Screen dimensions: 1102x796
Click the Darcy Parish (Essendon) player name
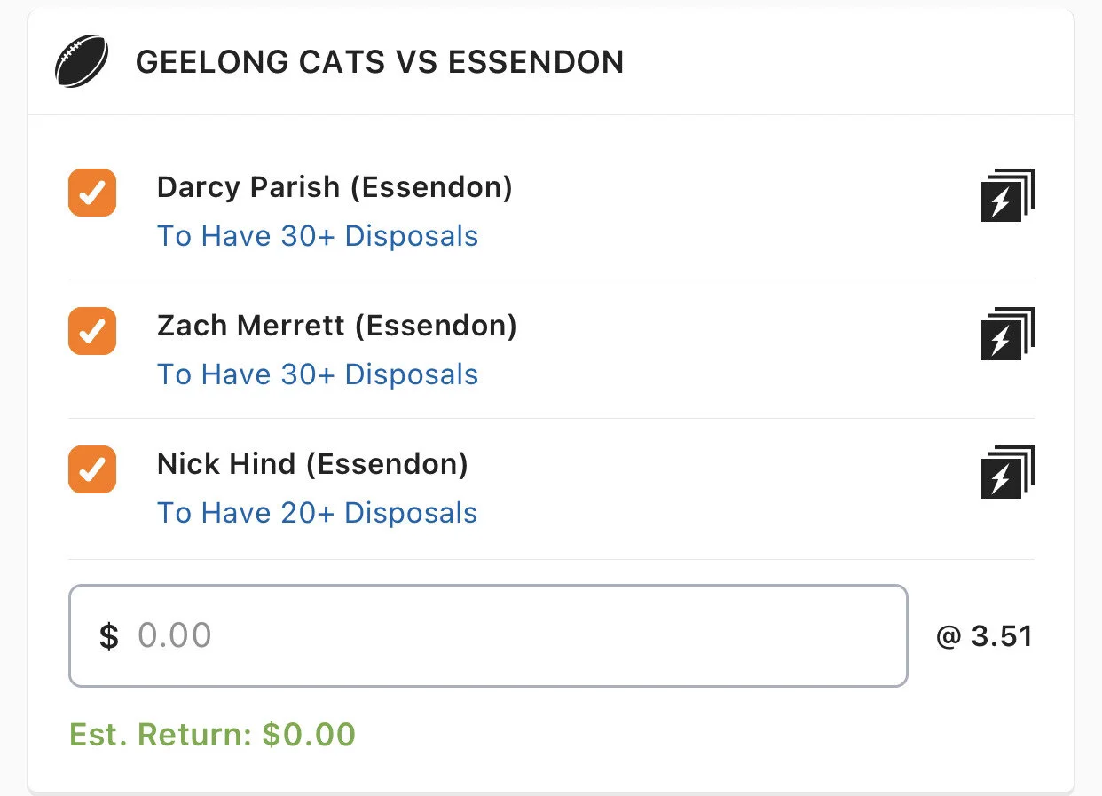click(335, 187)
